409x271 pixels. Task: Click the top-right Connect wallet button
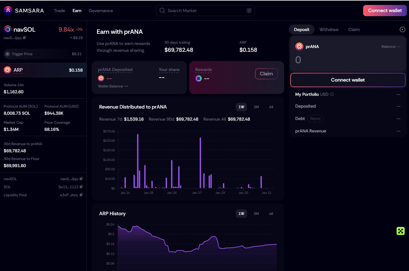[385, 11]
